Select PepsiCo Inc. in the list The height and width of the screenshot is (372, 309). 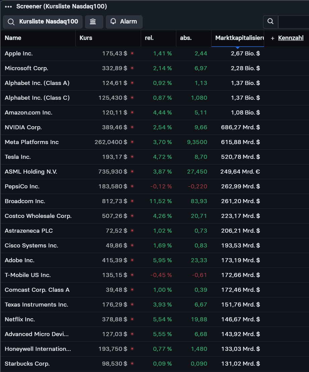point(22,186)
